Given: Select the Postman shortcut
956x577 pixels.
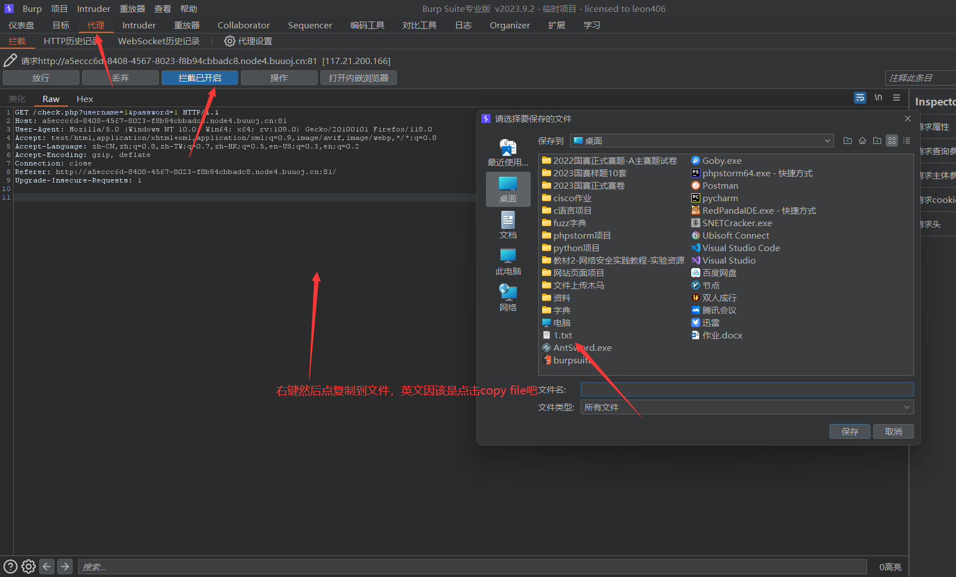Looking at the screenshot, I should coord(714,185).
